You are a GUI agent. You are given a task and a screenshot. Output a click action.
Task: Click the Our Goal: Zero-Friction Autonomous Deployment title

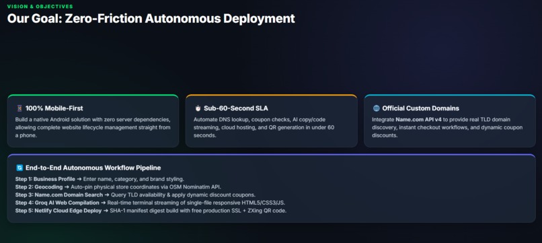click(x=151, y=18)
